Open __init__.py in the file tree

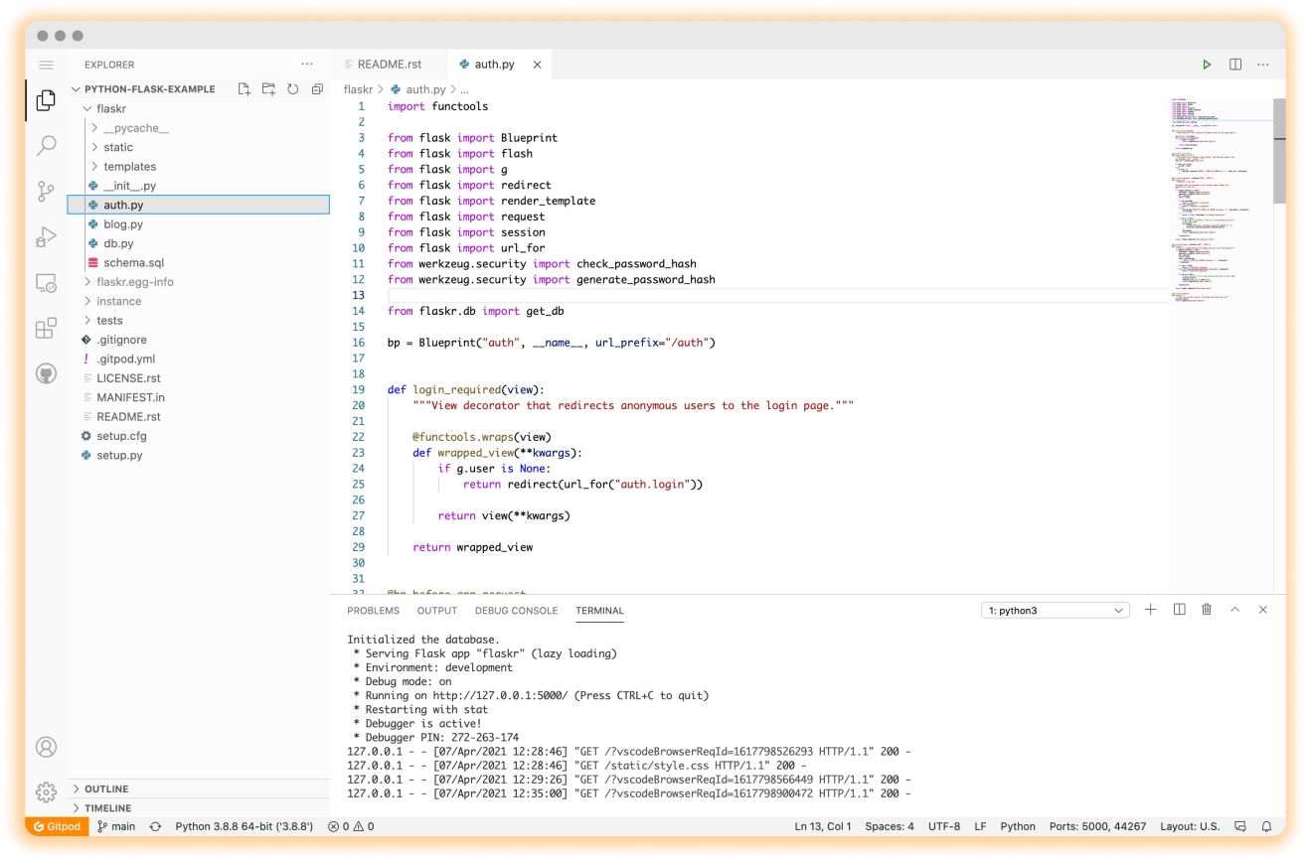click(x=198, y=186)
